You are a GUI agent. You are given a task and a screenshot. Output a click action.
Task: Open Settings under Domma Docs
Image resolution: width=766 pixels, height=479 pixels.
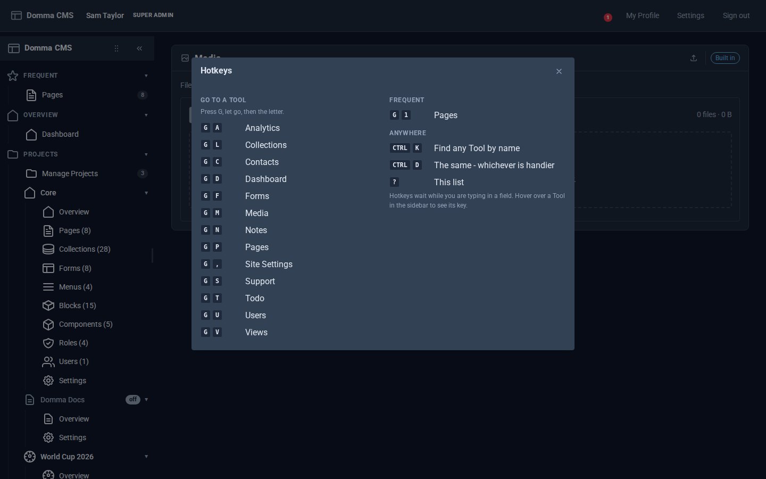click(72, 437)
